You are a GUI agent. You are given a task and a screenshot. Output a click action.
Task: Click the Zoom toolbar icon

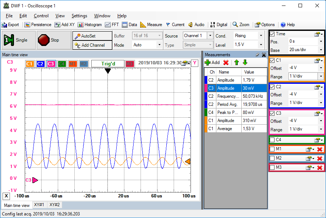tap(241, 25)
